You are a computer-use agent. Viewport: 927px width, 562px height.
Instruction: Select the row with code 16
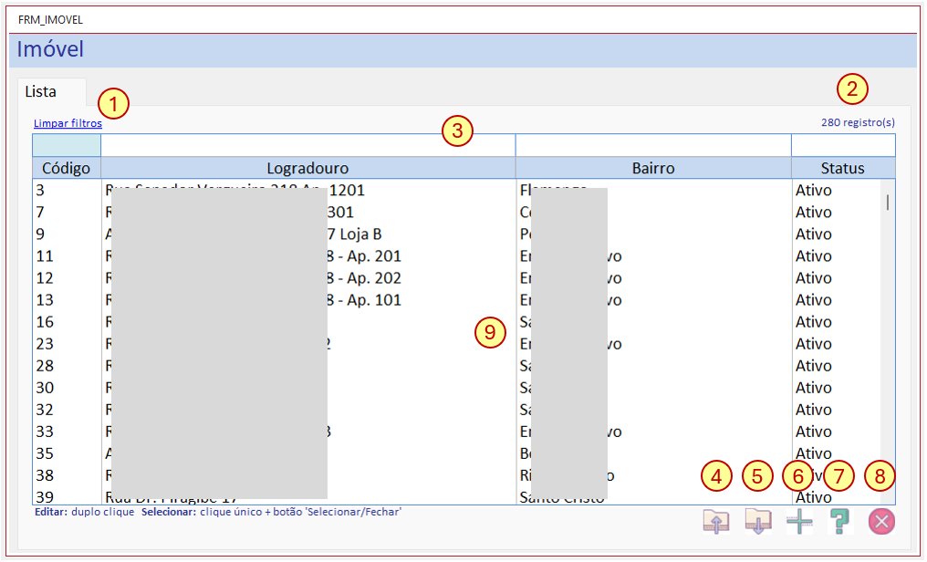[456, 322]
